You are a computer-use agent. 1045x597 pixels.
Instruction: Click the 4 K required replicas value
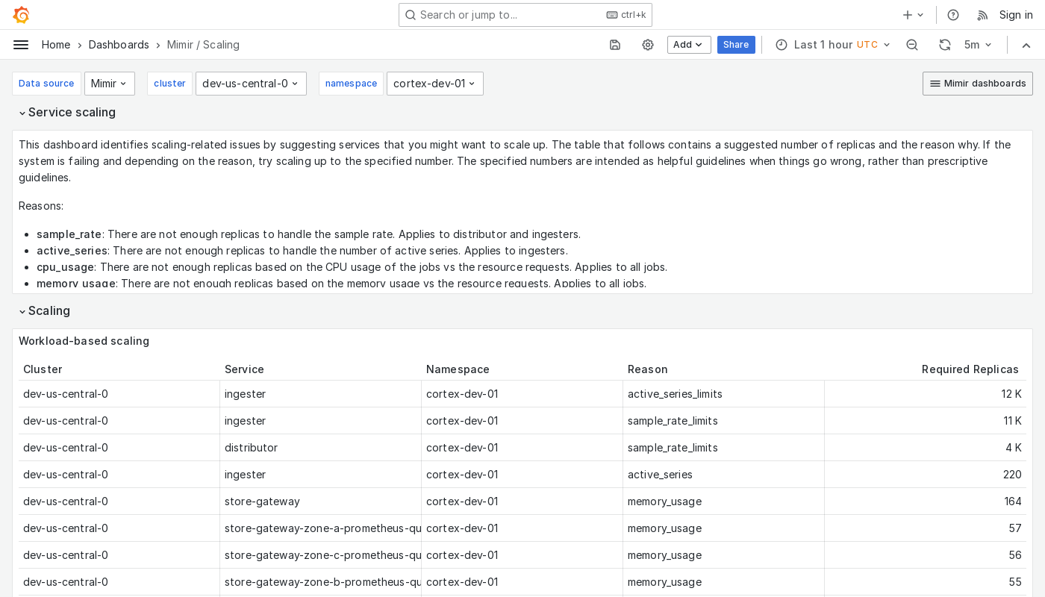click(1014, 448)
